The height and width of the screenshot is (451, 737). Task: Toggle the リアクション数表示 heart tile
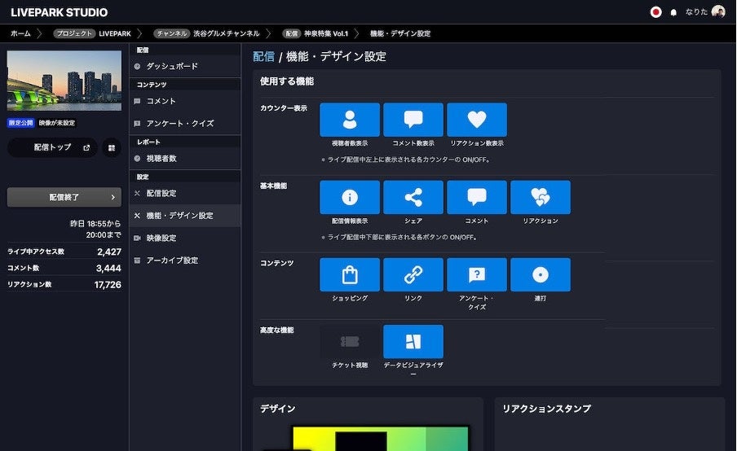click(x=477, y=120)
